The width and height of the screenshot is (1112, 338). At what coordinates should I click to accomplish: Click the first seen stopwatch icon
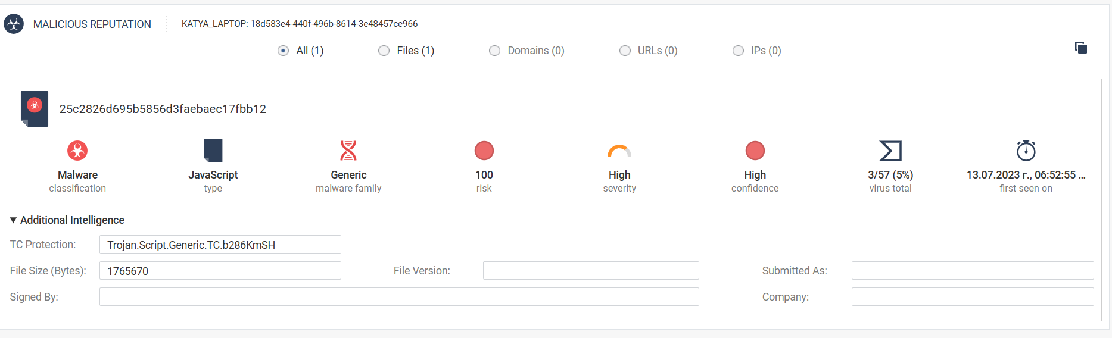coord(1026,151)
